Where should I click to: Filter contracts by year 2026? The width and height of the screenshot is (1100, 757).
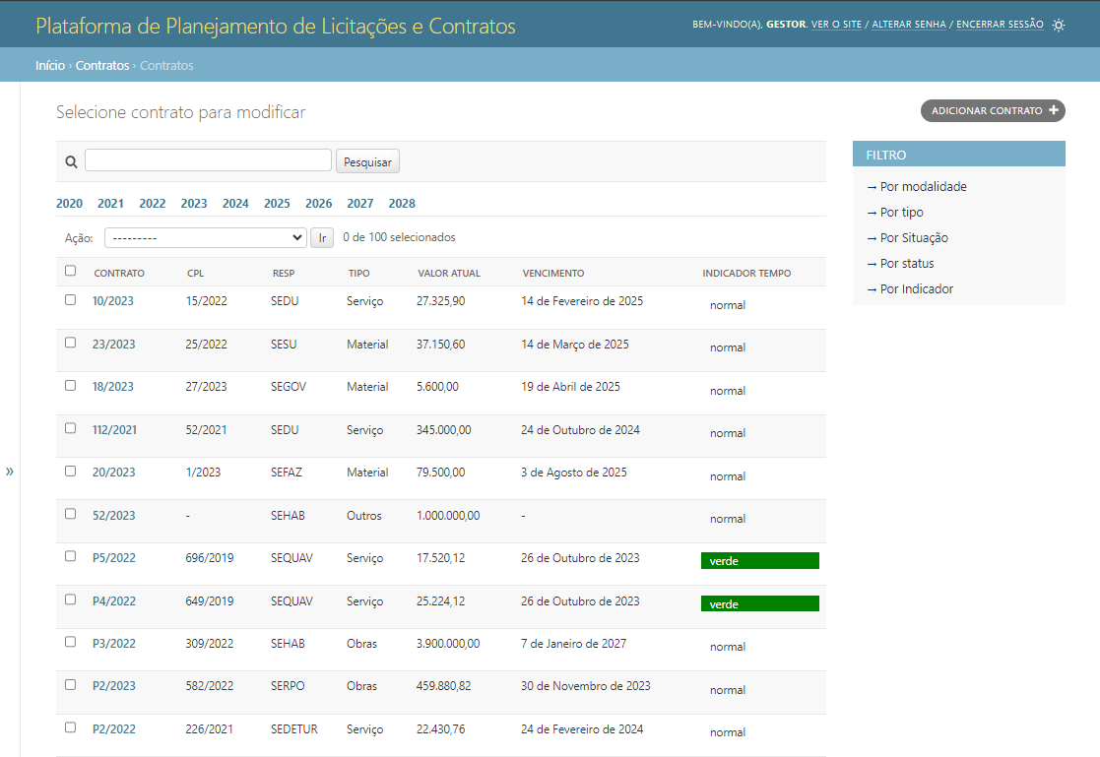click(x=318, y=204)
